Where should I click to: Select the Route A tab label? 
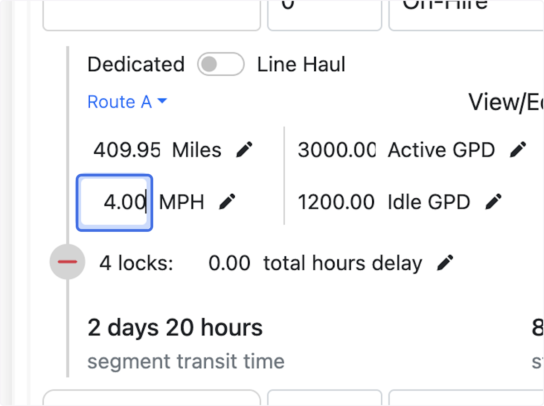pos(120,102)
